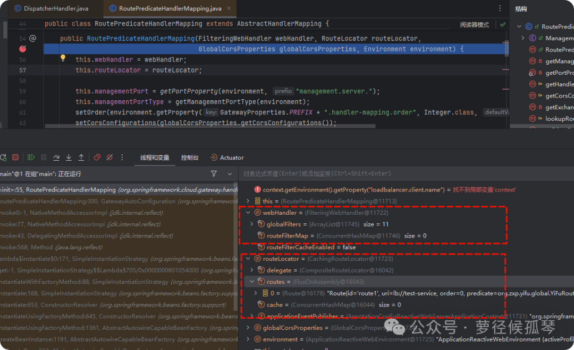Expand the delegate CompositeRouteLocator node
Screen dimensions: 574x350
(x=251, y=270)
